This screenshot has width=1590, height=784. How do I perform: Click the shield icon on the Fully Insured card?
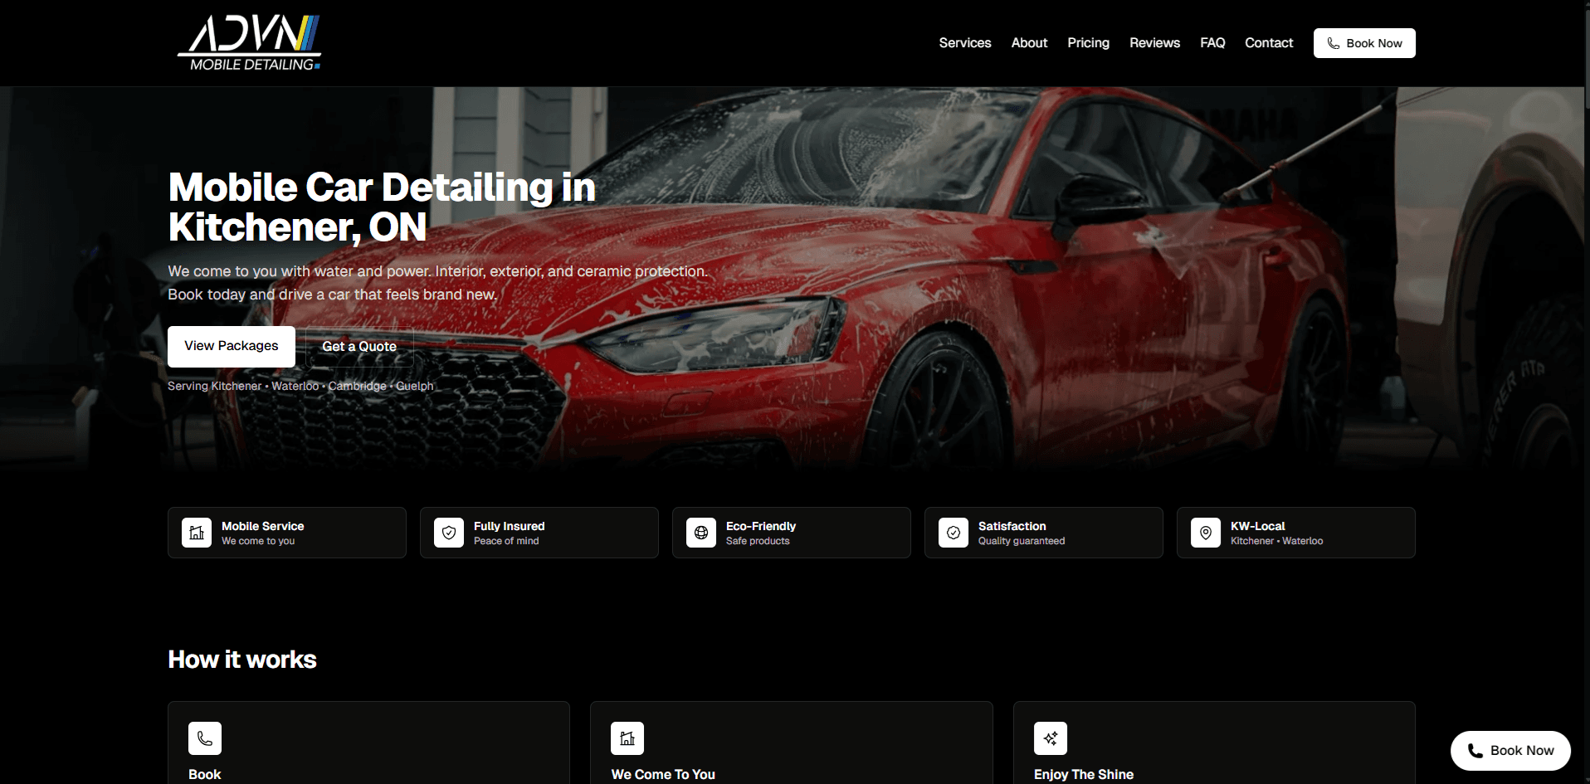point(449,533)
